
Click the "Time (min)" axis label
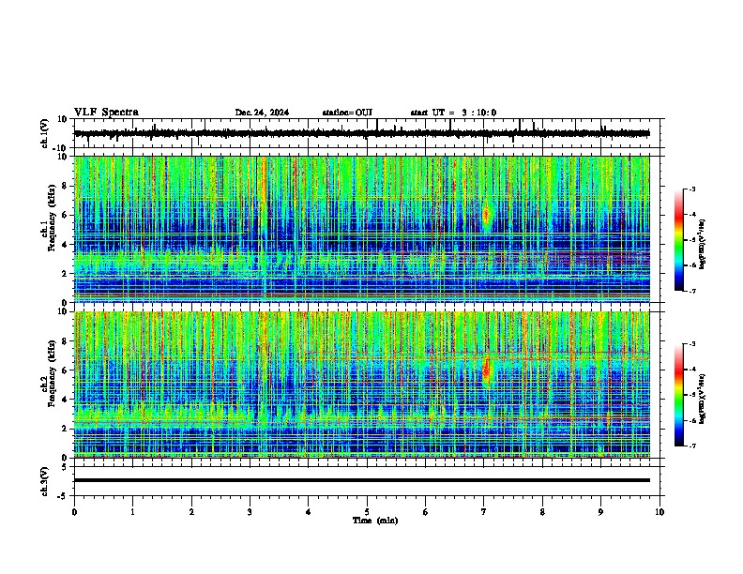click(x=375, y=521)
